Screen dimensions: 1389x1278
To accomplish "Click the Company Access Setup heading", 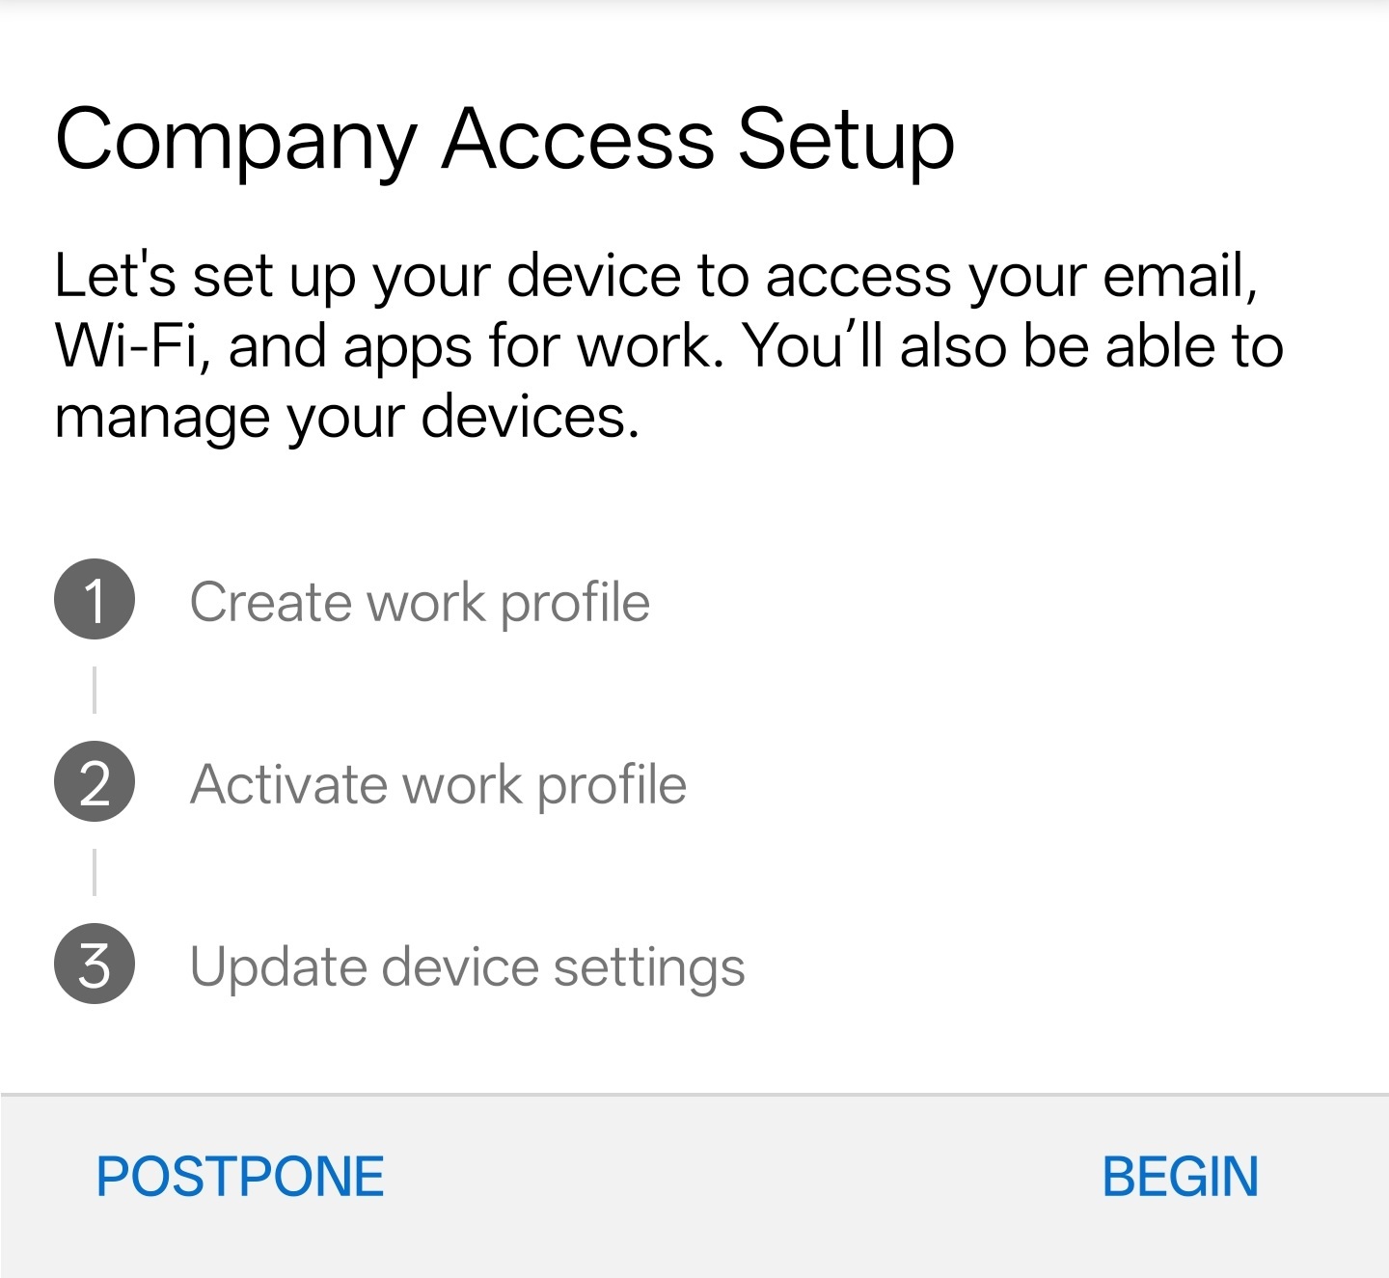I will pyautogui.click(x=504, y=141).
